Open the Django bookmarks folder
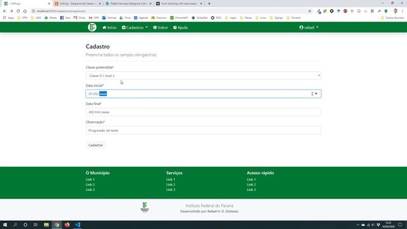Viewport: 407px width, 229px height. 277,18
